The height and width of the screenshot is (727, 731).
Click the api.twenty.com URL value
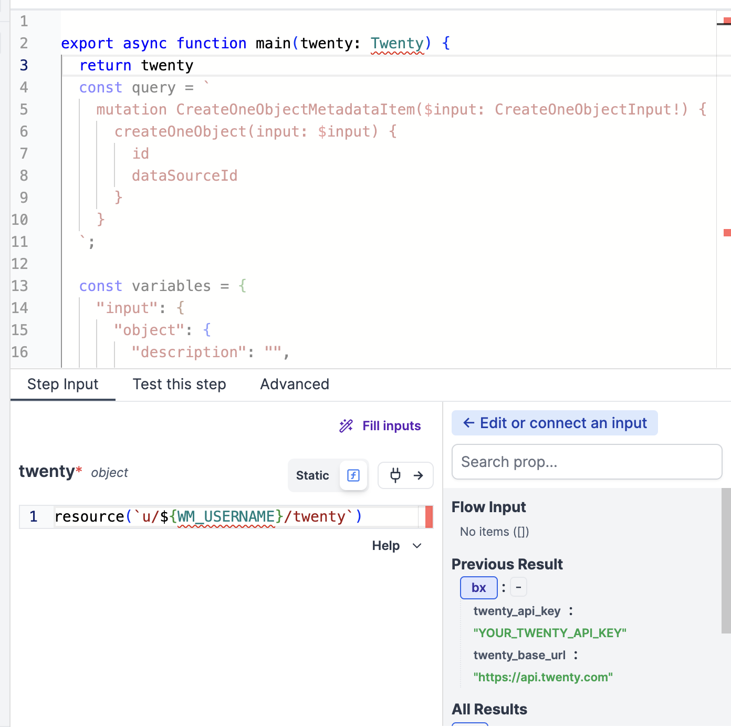(543, 677)
